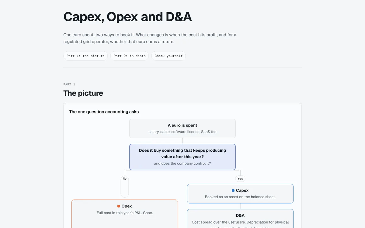Select the 'D&A' card title
The width and height of the screenshot is (365, 228).
240,216
